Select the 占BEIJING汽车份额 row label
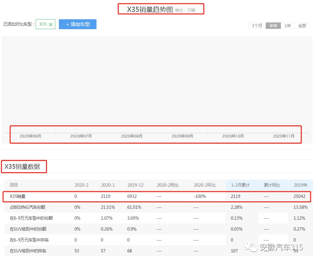Image resolution: width=313 pixels, height=261 pixels. (x=27, y=207)
